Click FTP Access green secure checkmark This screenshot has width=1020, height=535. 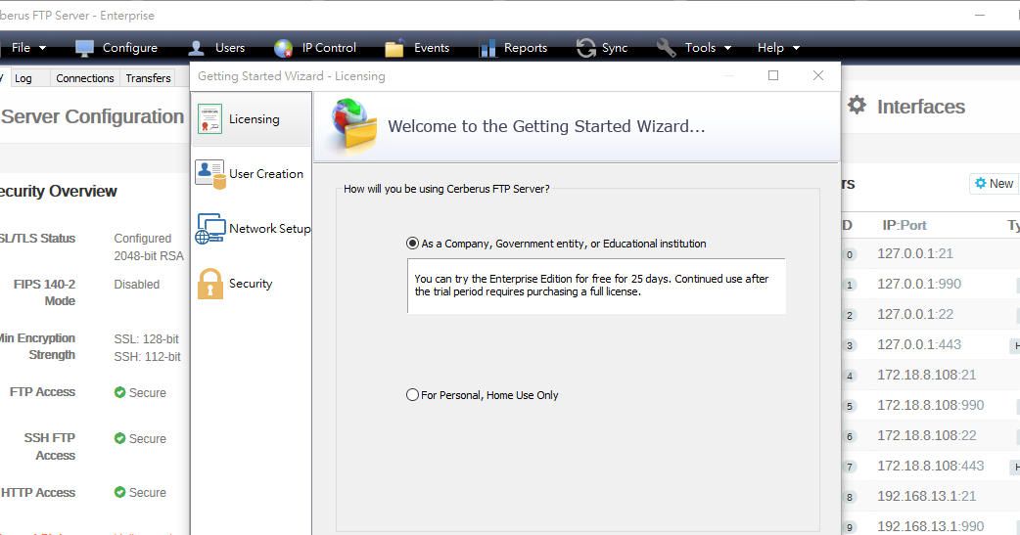click(119, 392)
